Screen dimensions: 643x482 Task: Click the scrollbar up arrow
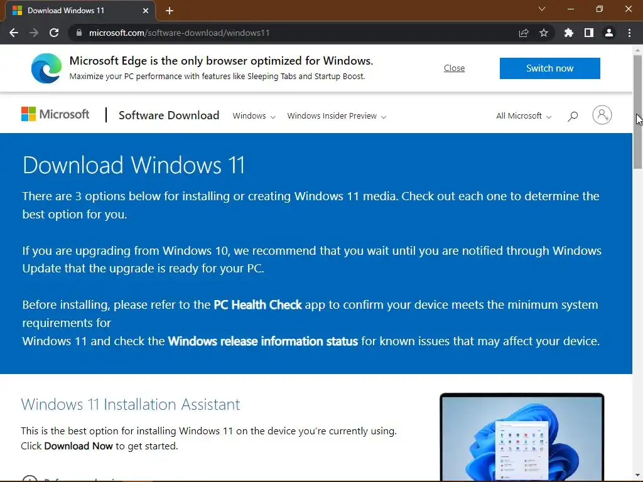637,50
